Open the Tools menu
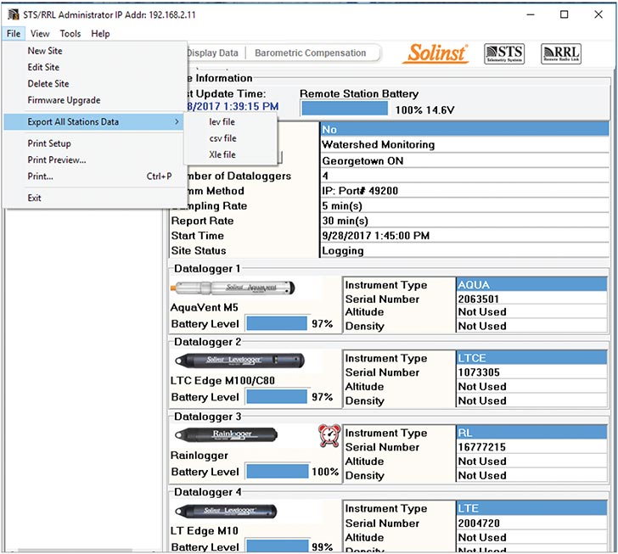 tap(70, 33)
